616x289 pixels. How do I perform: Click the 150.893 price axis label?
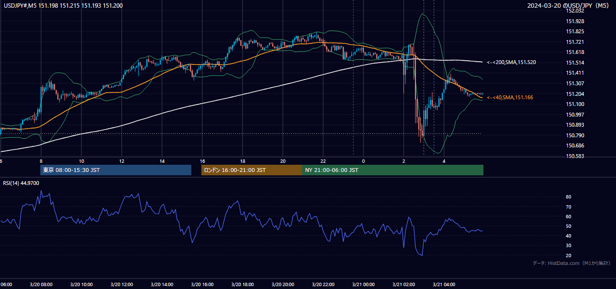575,125
